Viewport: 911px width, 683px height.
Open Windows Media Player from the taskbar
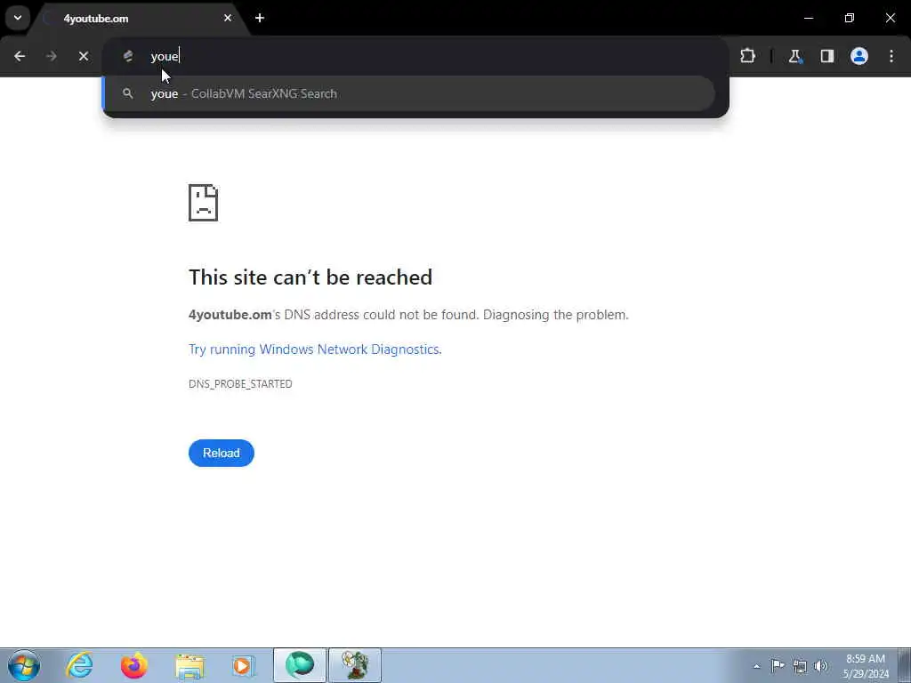point(244,665)
